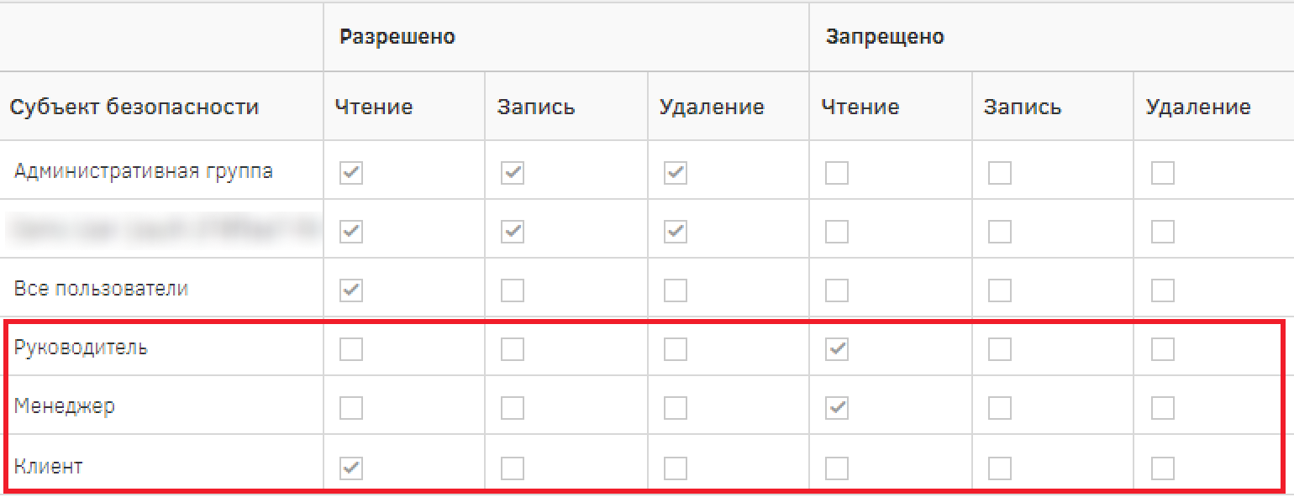Select the Клиент row label
The width and height of the screenshot is (1294, 497).
point(49,466)
